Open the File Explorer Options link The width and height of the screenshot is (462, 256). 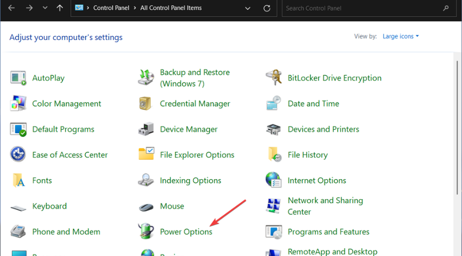pos(197,155)
